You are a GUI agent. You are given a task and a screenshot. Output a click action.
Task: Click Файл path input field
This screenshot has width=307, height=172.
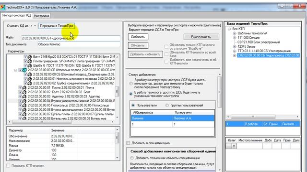(x=71, y=38)
